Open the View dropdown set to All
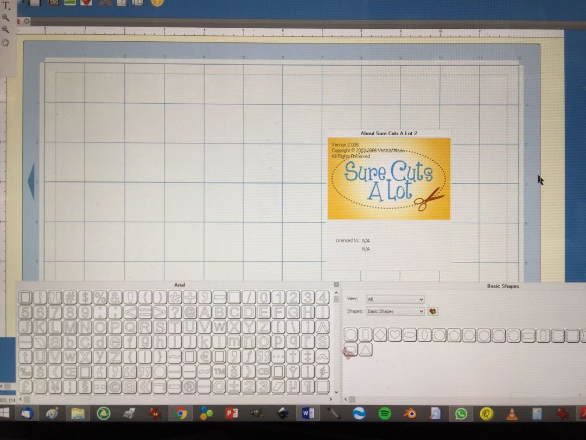The width and height of the screenshot is (586, 440). point(395,299)
